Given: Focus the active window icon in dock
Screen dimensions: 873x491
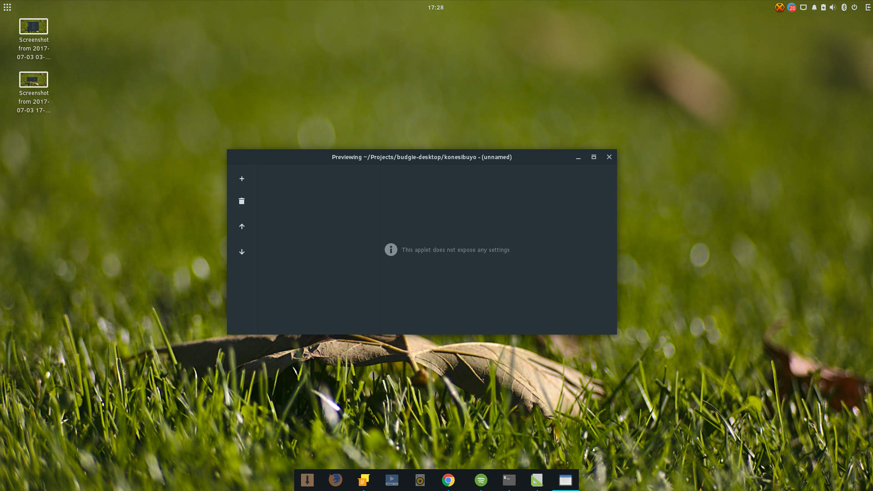Looking at the screenshot, I should [x=566, y=480].
